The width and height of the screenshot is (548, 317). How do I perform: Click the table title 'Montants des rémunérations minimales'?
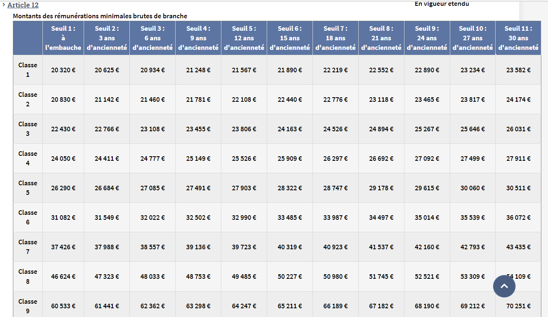click(x=100, y=16)
